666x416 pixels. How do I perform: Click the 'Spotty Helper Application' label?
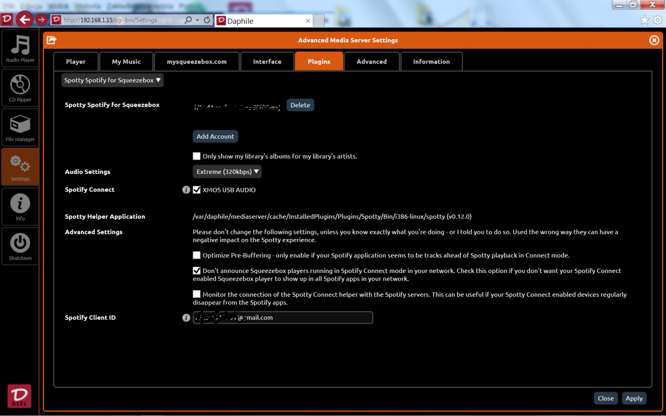[x=105, y=217]
